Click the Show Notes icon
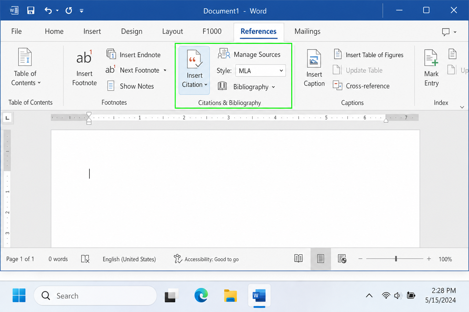The image size is (469, 312). point(111,86)
